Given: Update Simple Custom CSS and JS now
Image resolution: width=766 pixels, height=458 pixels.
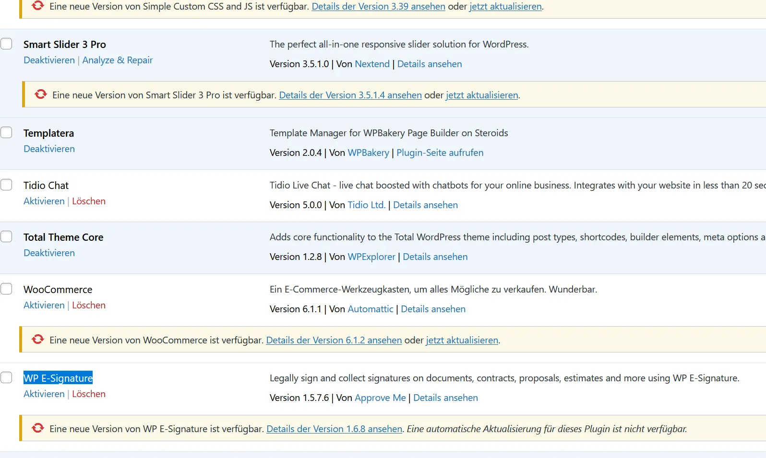Looking at the screenshot, I should [505, 6].
